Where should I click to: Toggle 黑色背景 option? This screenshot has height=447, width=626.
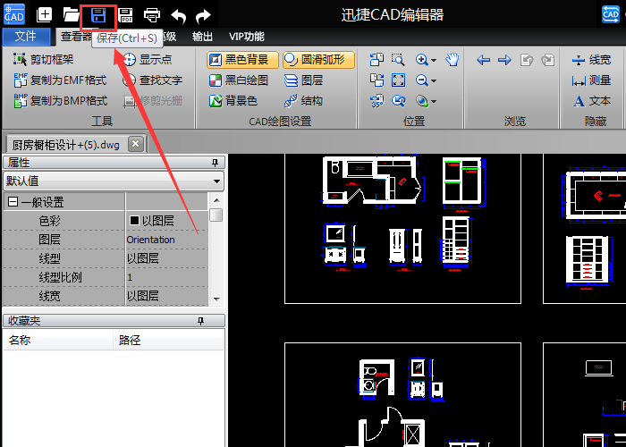click(242, 60)
